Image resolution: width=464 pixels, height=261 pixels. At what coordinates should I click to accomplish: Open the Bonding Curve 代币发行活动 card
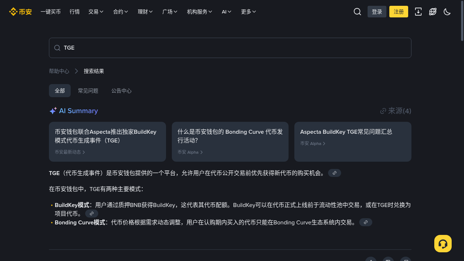(230, 142)
